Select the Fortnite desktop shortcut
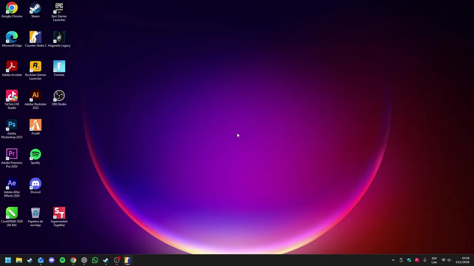Image resolution: width=474 pixels, height=266 pixels. [59, 69]
